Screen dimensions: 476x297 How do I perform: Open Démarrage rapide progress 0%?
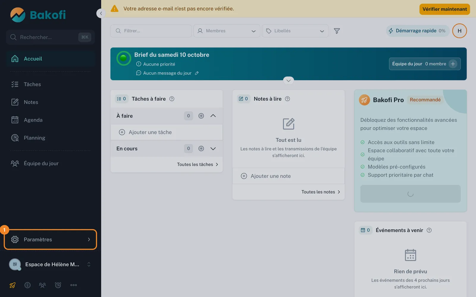(418, 31)
